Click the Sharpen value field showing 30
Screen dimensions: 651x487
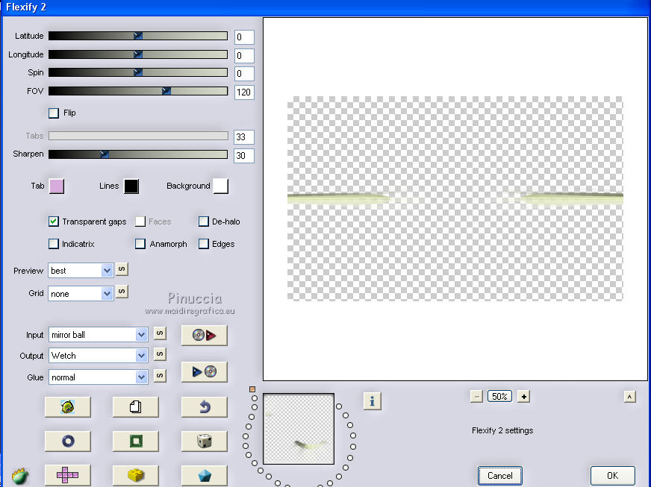(x=244, y=156)
